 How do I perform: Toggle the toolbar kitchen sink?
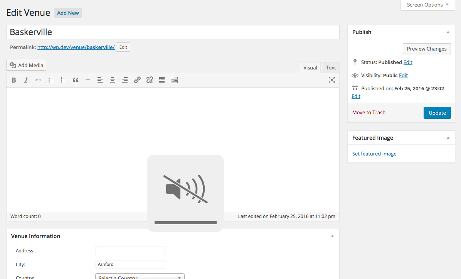click(x=174, y=80)
